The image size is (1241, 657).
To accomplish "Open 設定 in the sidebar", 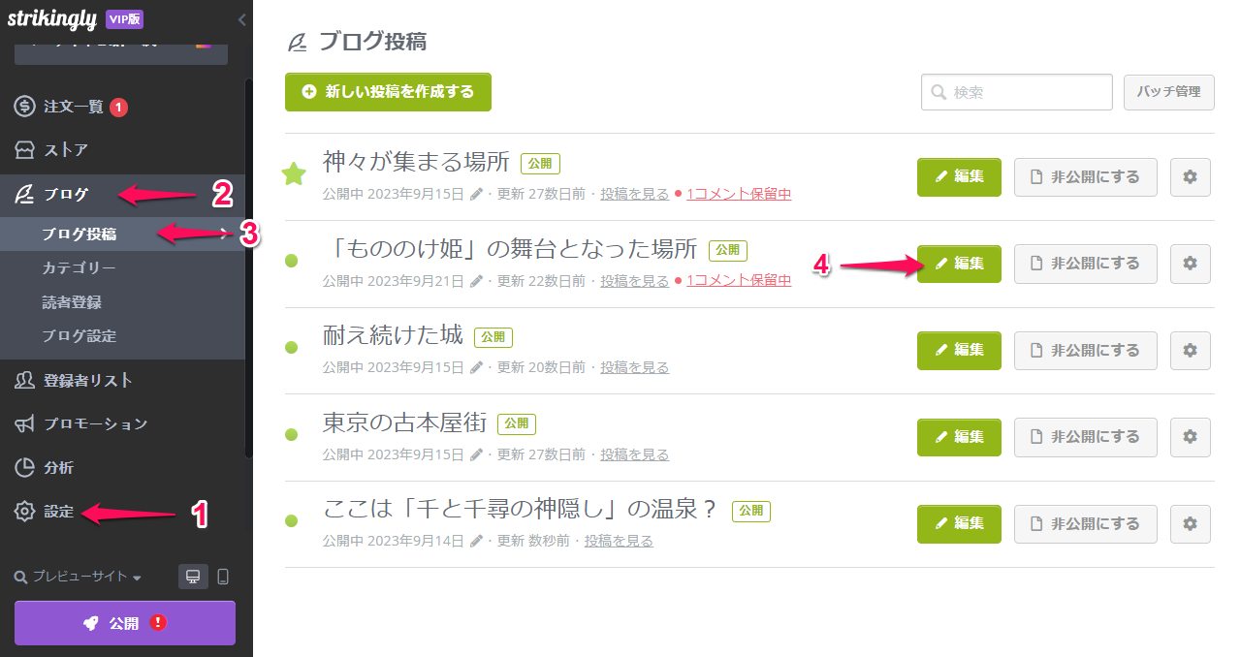I will pyautogui.click(x=58, y=512).
